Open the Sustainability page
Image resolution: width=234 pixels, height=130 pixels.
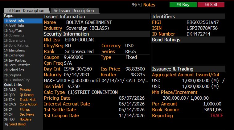tap(17, 80)
